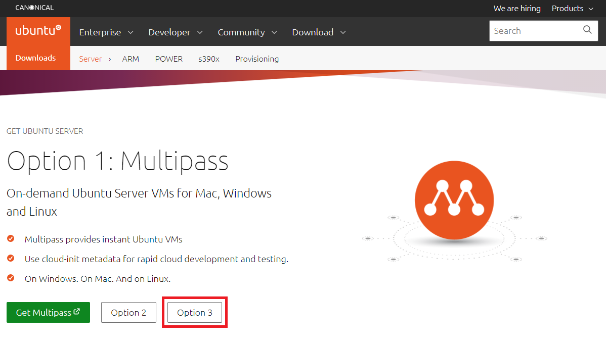
Task: Click the Canonical logo
Action: [x=34, y=8]
